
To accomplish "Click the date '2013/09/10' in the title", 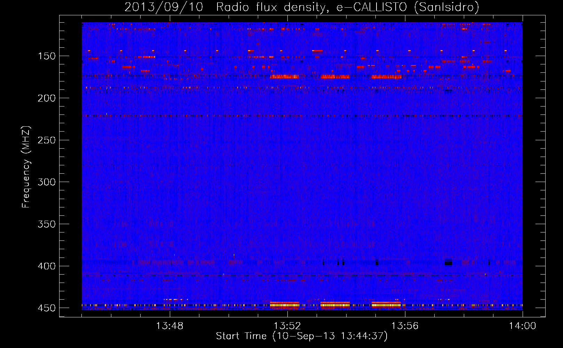I will [164, 7].
